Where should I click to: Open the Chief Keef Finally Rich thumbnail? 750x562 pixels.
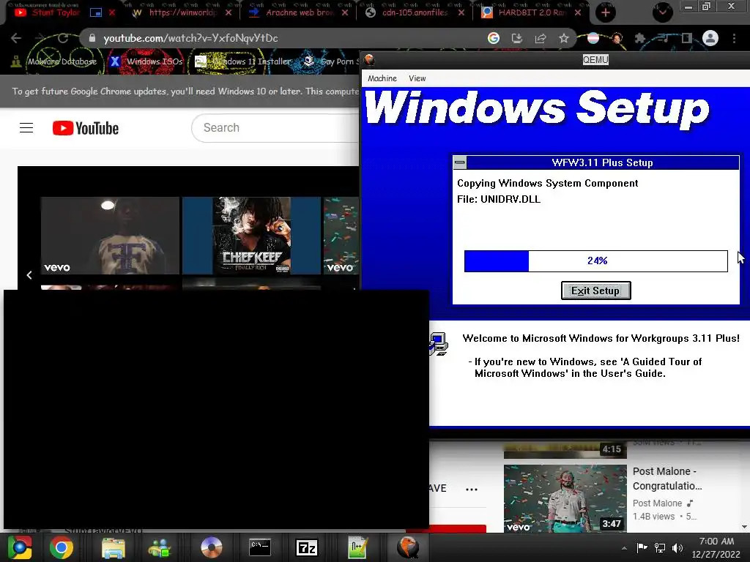pyautogui.click(x=252, y=235)
